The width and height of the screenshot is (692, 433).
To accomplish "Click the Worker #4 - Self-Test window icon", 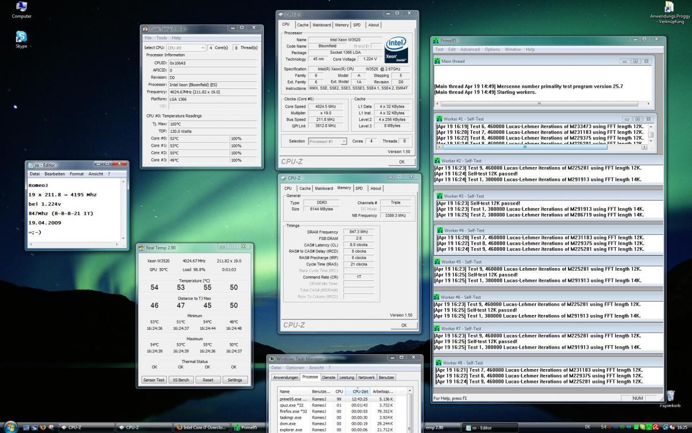I will point(440,230).
